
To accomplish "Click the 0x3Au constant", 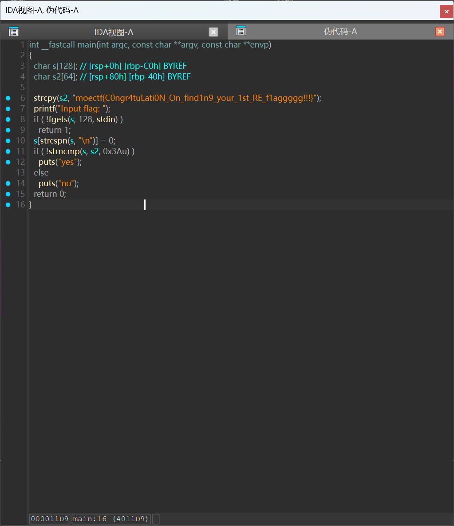I will point(116,151).
